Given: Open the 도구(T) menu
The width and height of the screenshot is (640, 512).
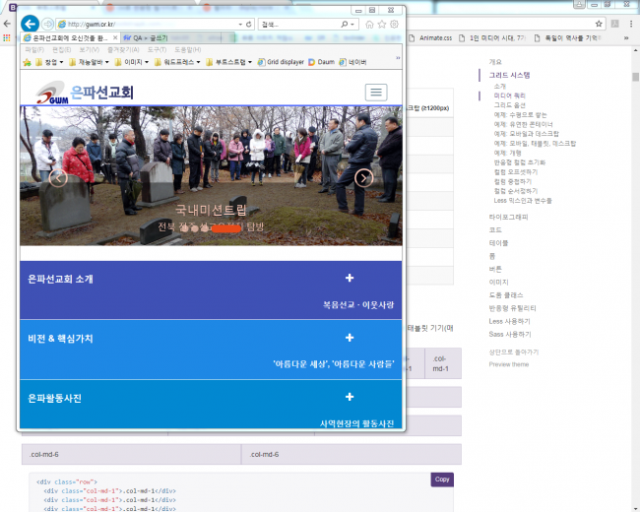Looking at the screenshot, I should [157, 50].
